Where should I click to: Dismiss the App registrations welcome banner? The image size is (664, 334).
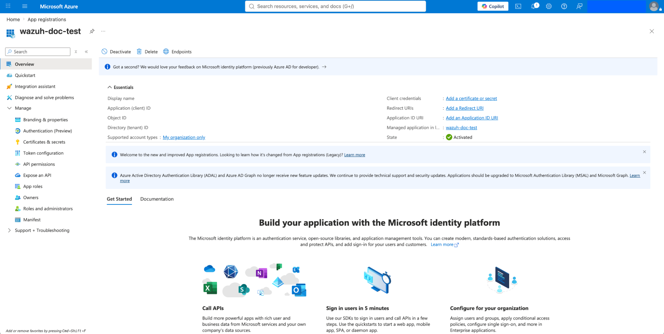point(644,152)
